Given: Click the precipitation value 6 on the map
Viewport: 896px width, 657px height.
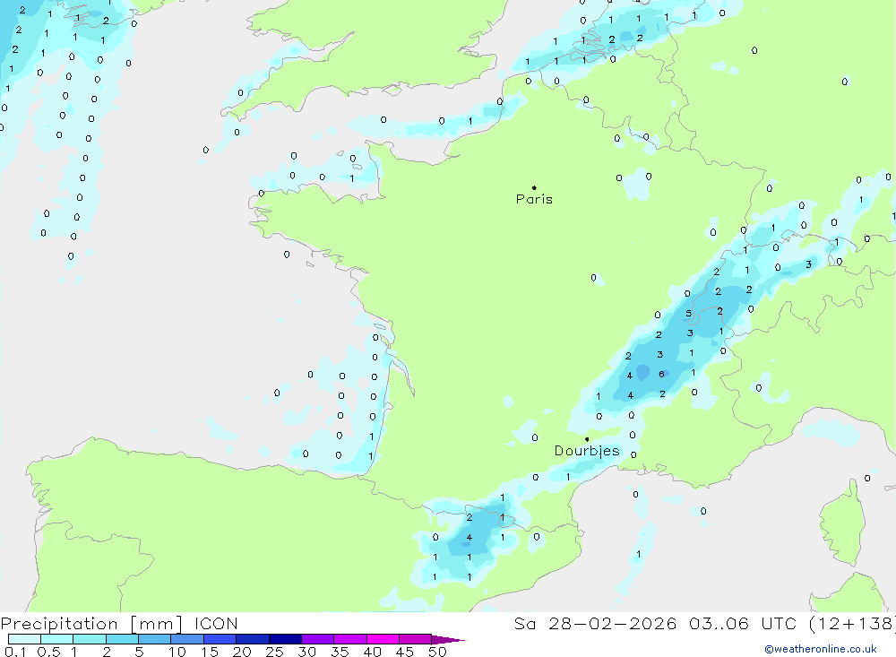Looking at the screenshot, I should (x=661, y=374).
